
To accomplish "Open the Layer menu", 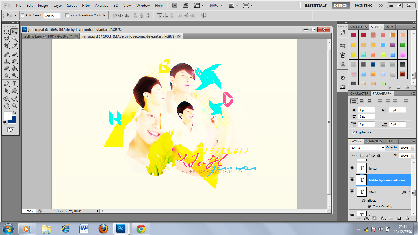I will [58, 6].
